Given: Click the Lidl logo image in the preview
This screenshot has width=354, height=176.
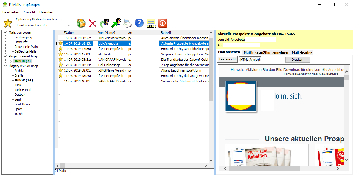Looking at the screenshot, I should pyautogui.click(x=241, y=96).
